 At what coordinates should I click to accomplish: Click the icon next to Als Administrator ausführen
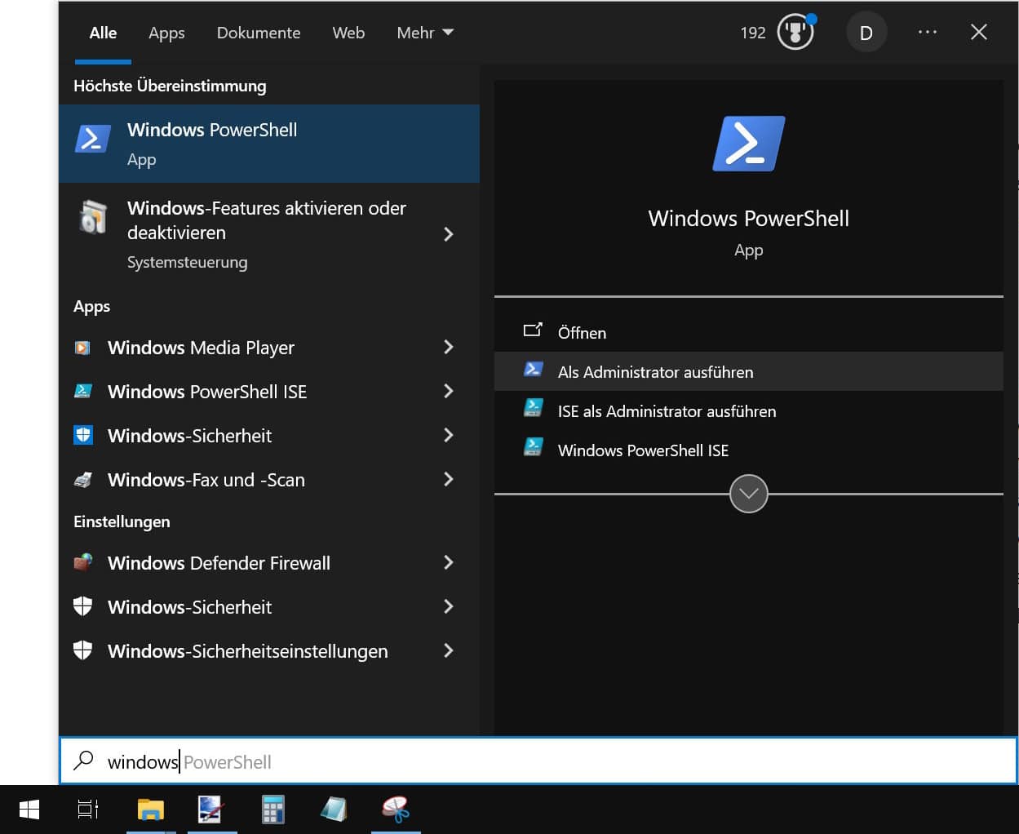pos(533,370)
